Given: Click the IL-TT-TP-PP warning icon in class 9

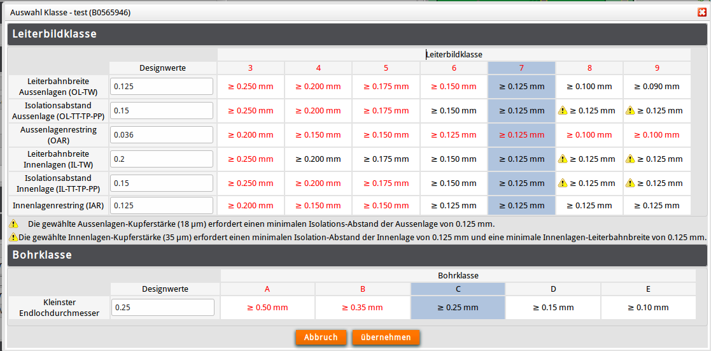Looking at the screenshot, I should [x=630, y=183].
